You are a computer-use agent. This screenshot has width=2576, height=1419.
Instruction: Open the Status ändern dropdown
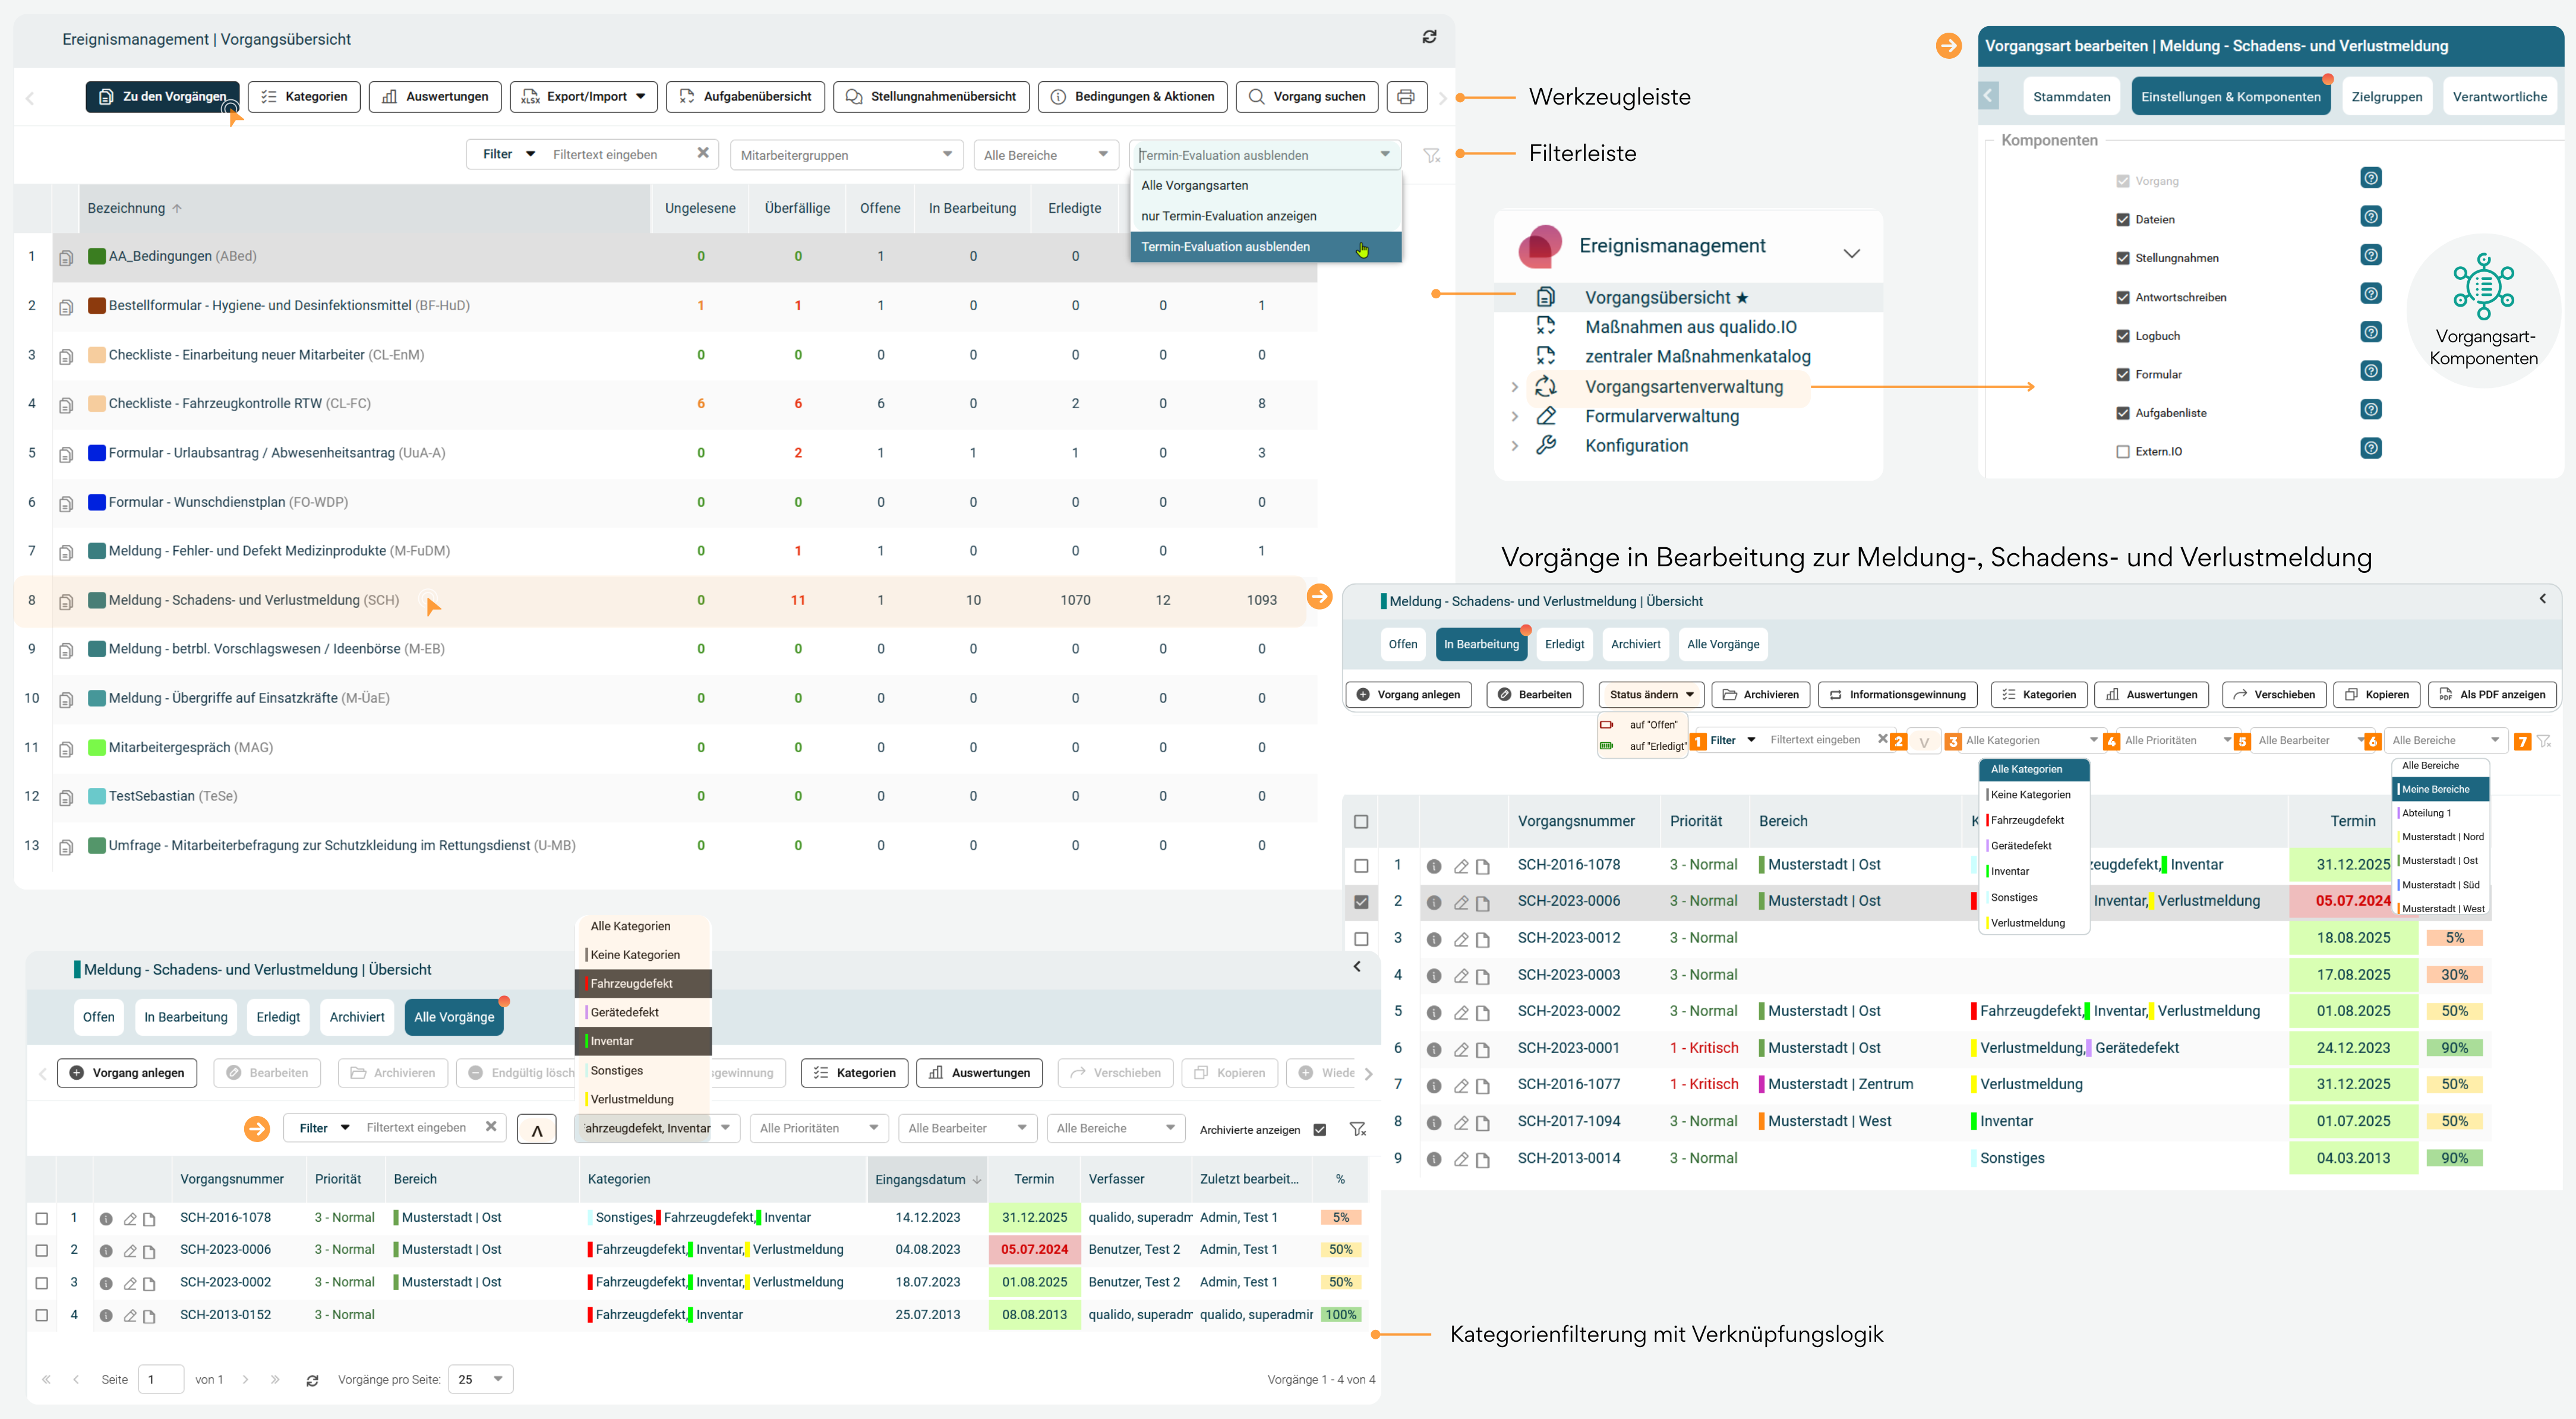click(1651, 695)
